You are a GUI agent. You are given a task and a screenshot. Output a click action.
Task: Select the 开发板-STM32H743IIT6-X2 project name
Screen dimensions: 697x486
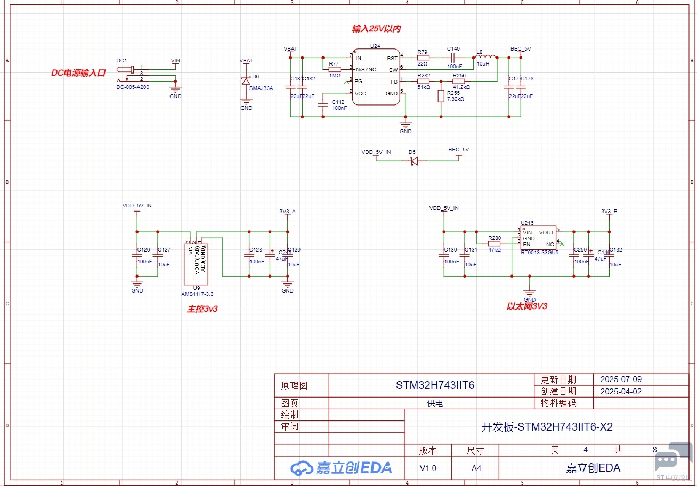[x=547, y=427]
